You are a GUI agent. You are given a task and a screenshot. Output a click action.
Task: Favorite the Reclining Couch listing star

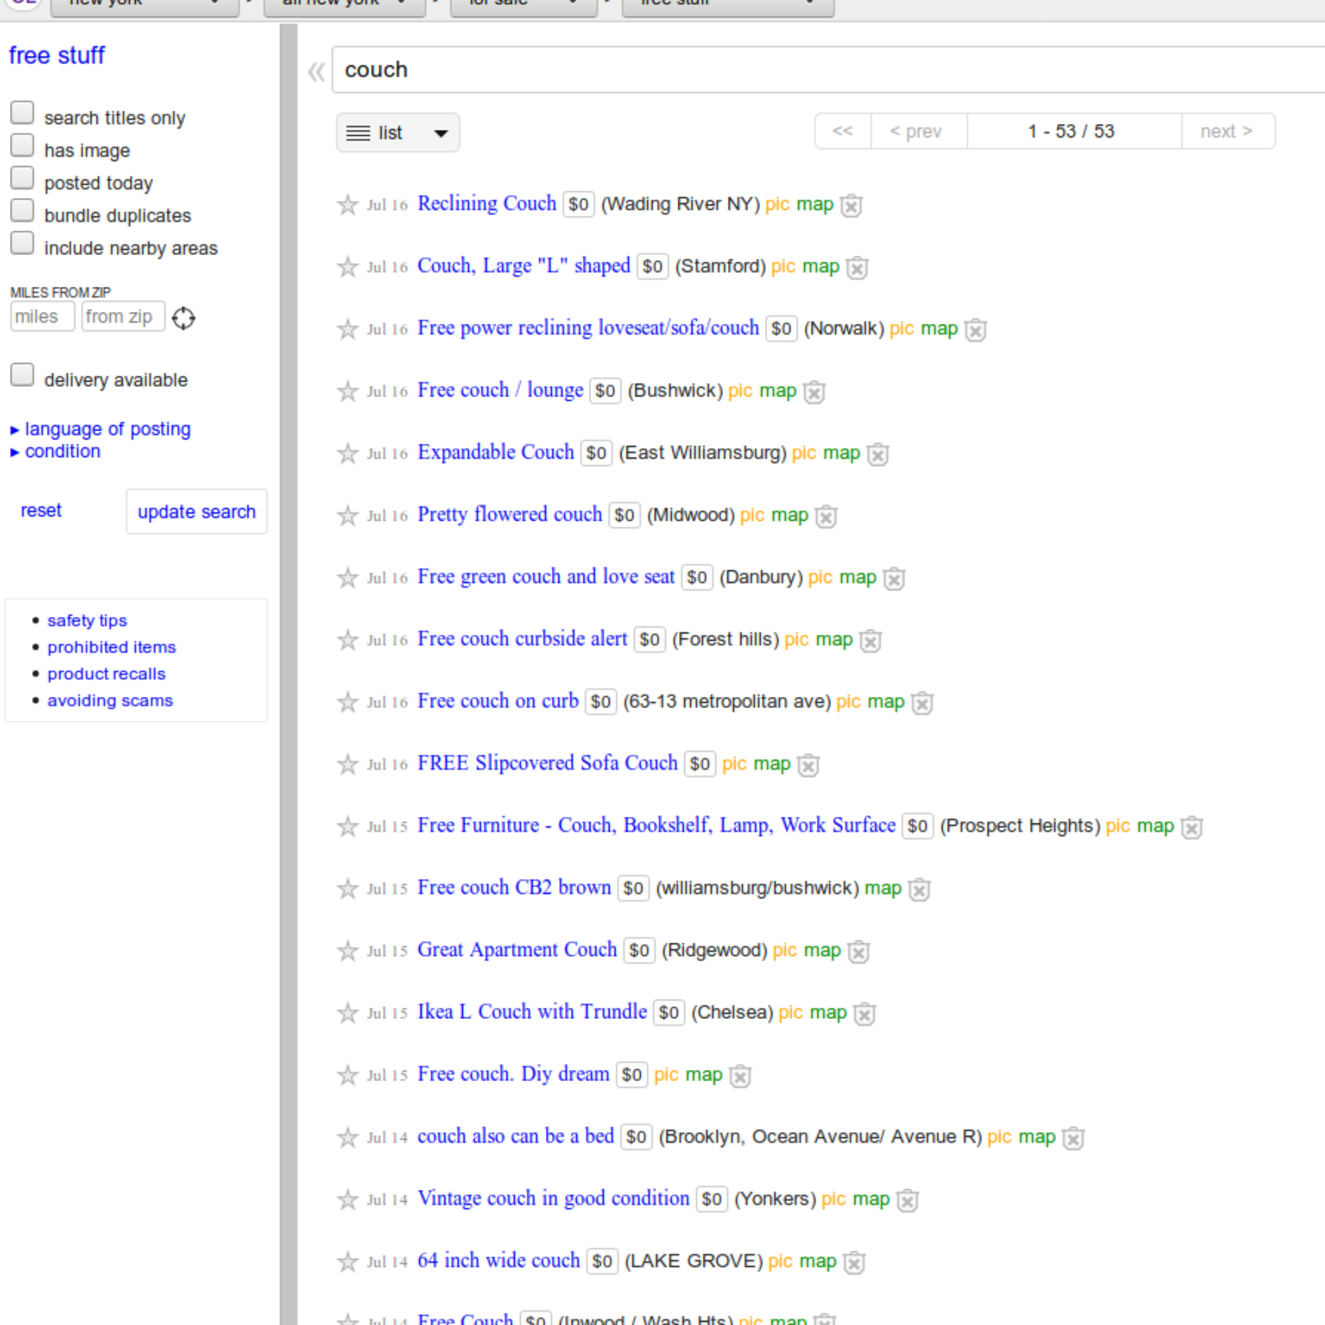(348, 204)
